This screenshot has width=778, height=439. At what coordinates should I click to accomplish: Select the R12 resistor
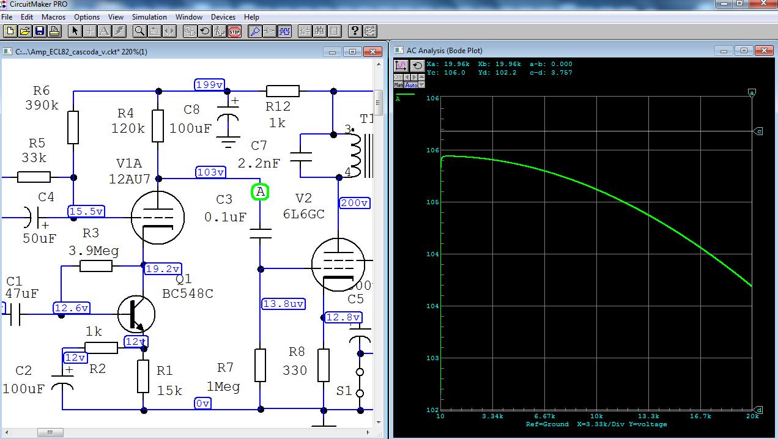(283, 91)
